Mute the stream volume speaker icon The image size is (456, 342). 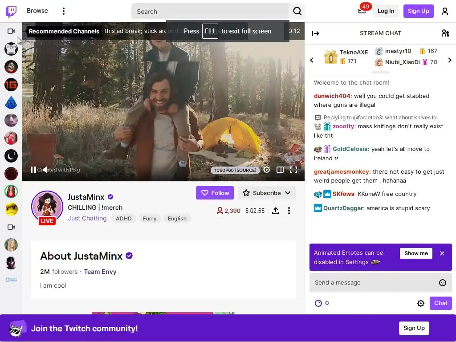[45, 170]
